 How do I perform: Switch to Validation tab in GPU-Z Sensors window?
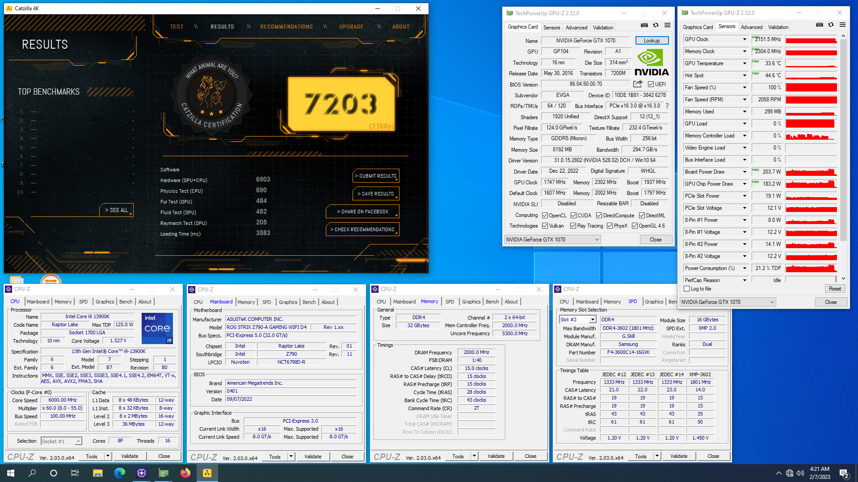[x=778, y=27]
